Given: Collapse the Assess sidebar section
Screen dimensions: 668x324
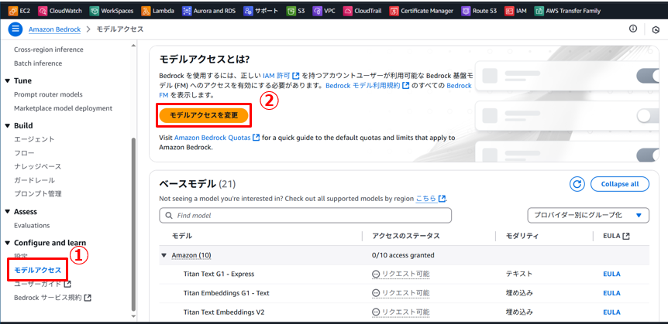Looking at the screenshot, I should [x=8, y=212].
